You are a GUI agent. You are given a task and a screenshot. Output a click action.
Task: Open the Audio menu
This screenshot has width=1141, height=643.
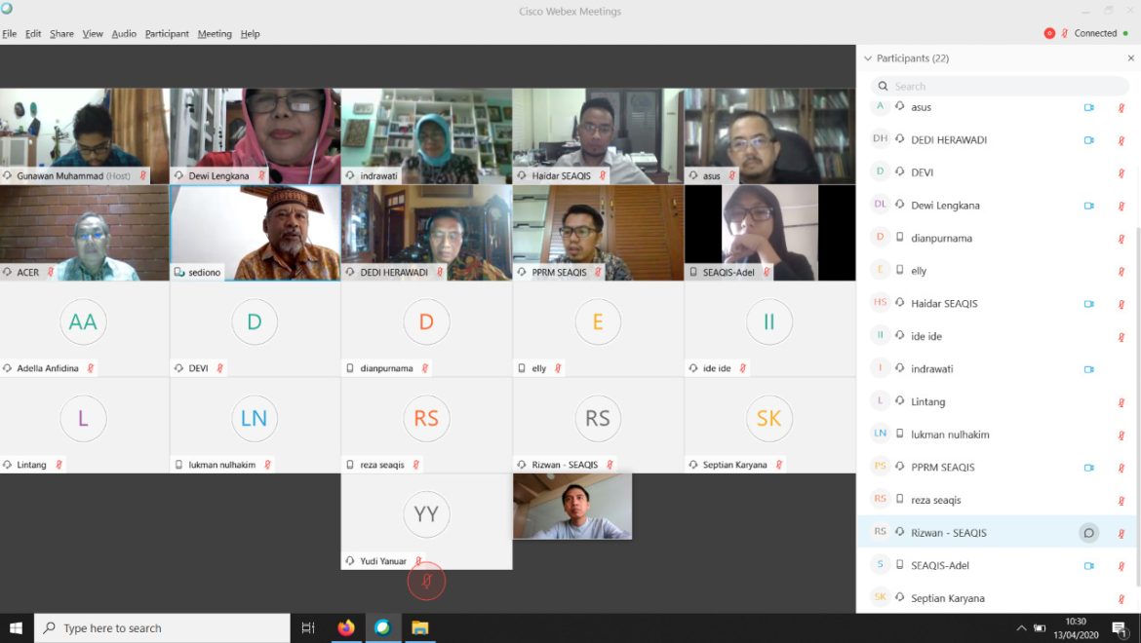click(x=124, y=33)
